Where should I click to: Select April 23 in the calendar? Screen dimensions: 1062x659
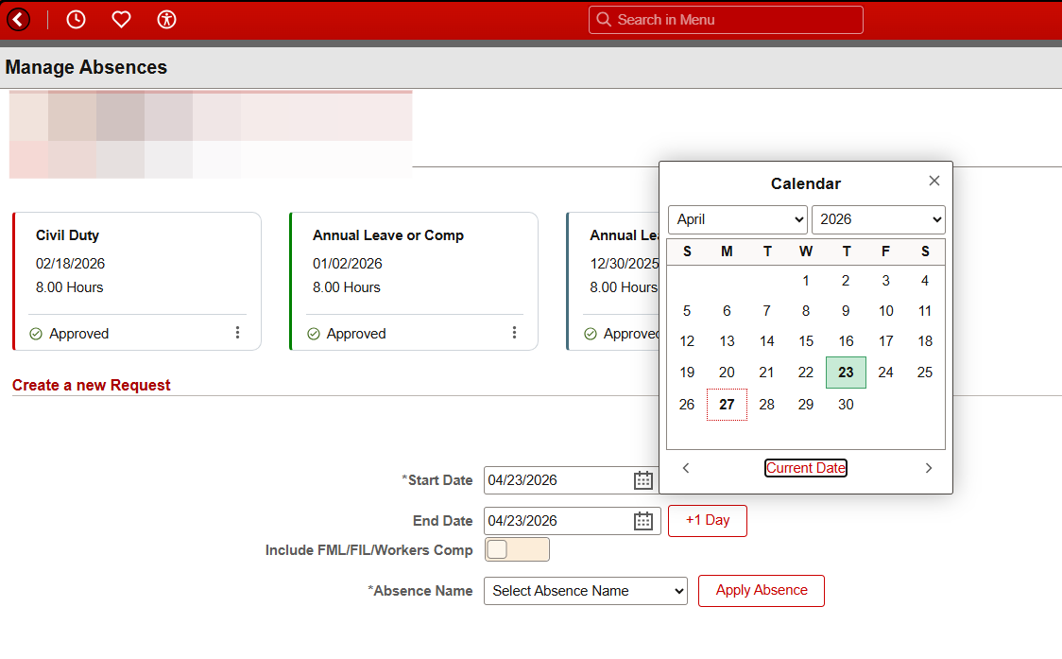click(846, 373)
